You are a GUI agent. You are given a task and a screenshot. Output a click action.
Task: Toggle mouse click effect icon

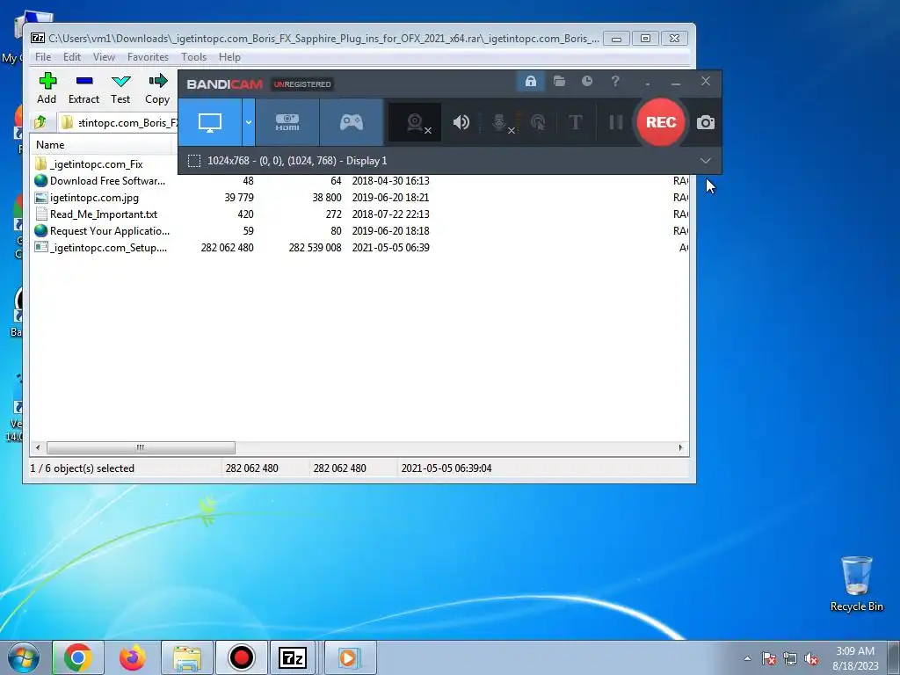pyautogui.click(x=538, y=122)
